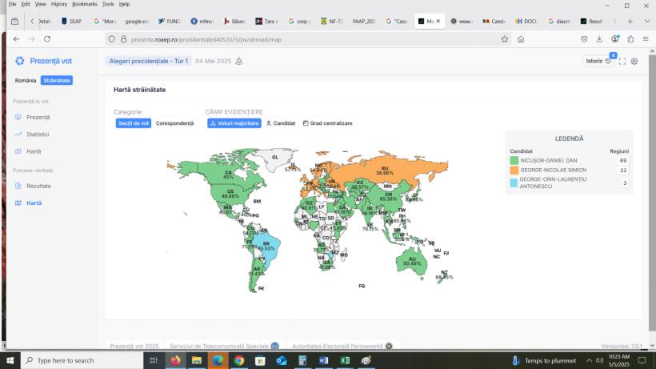
Task: Open the History menu
Action: pos(59,4)
